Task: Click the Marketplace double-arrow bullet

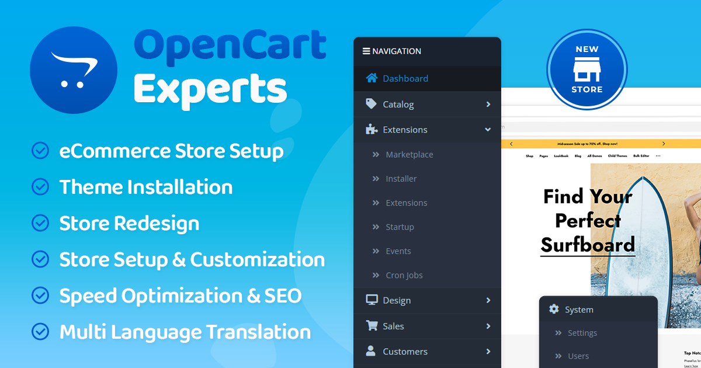Action: point(376,155)
